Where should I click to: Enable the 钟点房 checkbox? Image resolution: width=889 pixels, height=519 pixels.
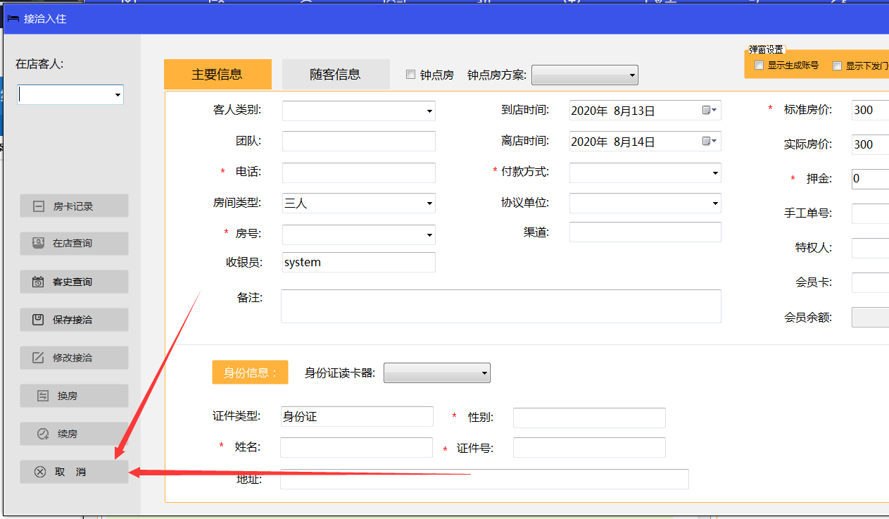pyautogui.click(x=411, y=75)
